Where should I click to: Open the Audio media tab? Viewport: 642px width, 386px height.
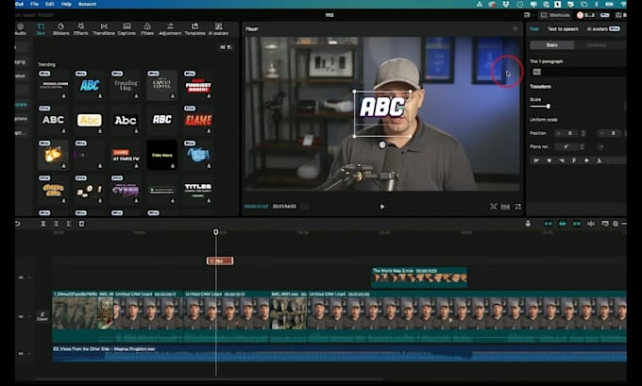tap(20, 29)
